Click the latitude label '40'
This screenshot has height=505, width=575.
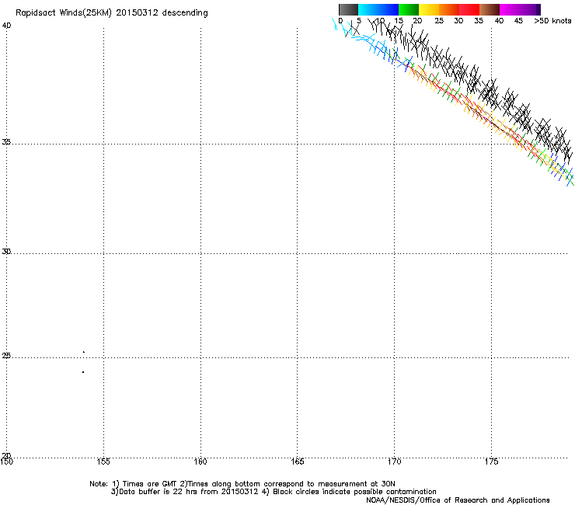[x=6, y=26]
